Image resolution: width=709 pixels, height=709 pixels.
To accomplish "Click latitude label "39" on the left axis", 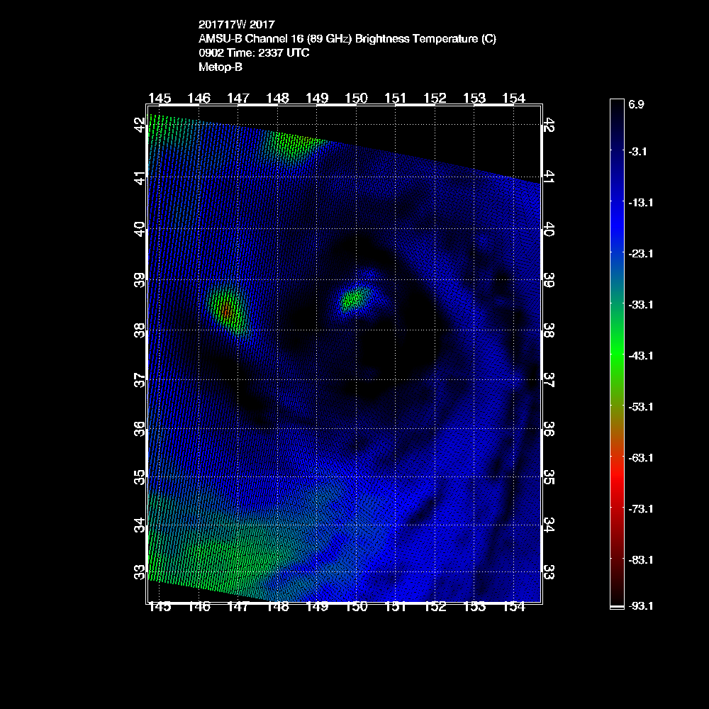I will [140, 280].
